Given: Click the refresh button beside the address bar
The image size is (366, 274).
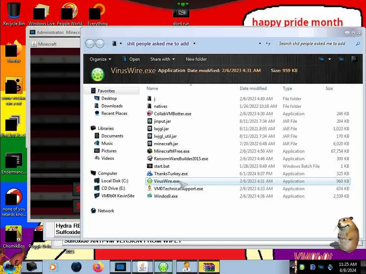Looking at the screenshot, I should tap(268, 44).
